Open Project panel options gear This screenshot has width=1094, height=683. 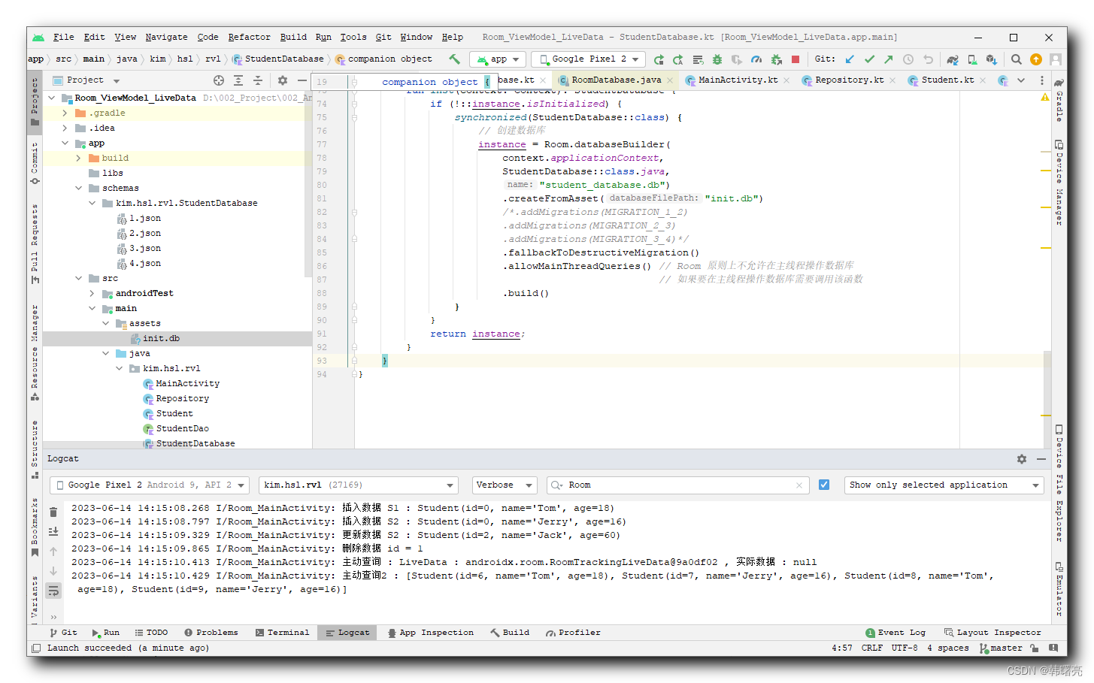pos(283,80)
